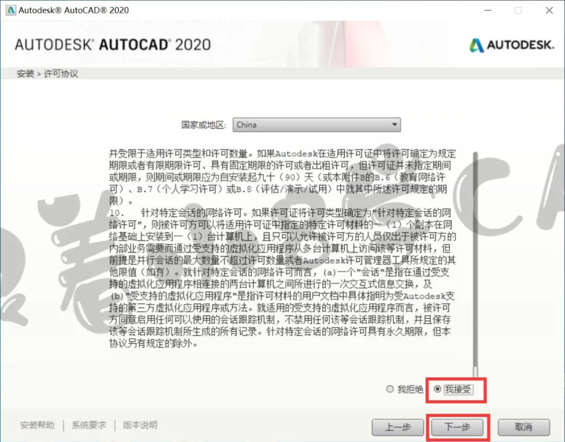Open the 版本说明 link
The height and width of the screenshot is (442, 565).
click(140, 425)
